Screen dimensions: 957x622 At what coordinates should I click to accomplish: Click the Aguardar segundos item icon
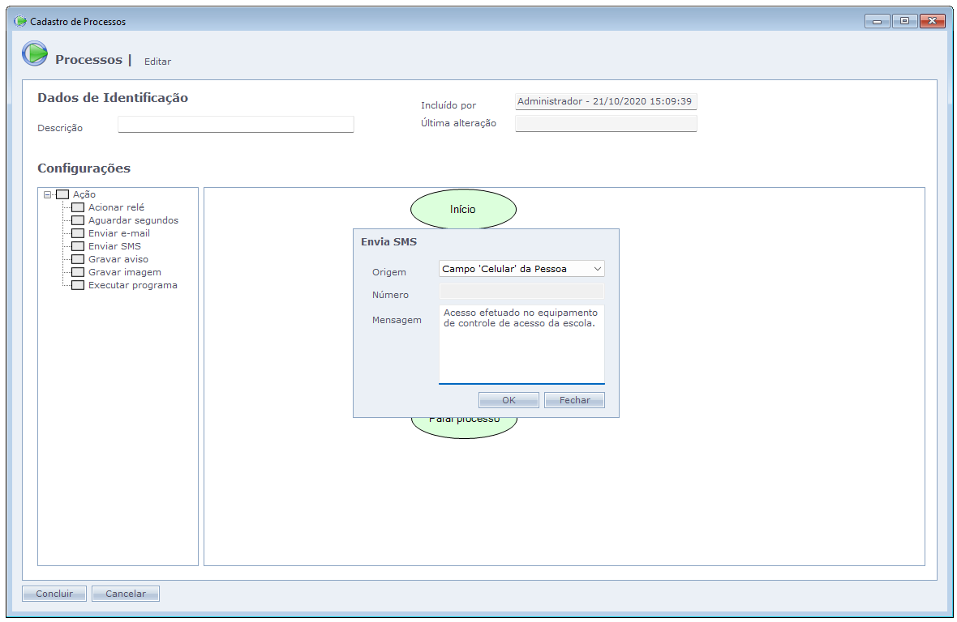click(x=78, y=220)
